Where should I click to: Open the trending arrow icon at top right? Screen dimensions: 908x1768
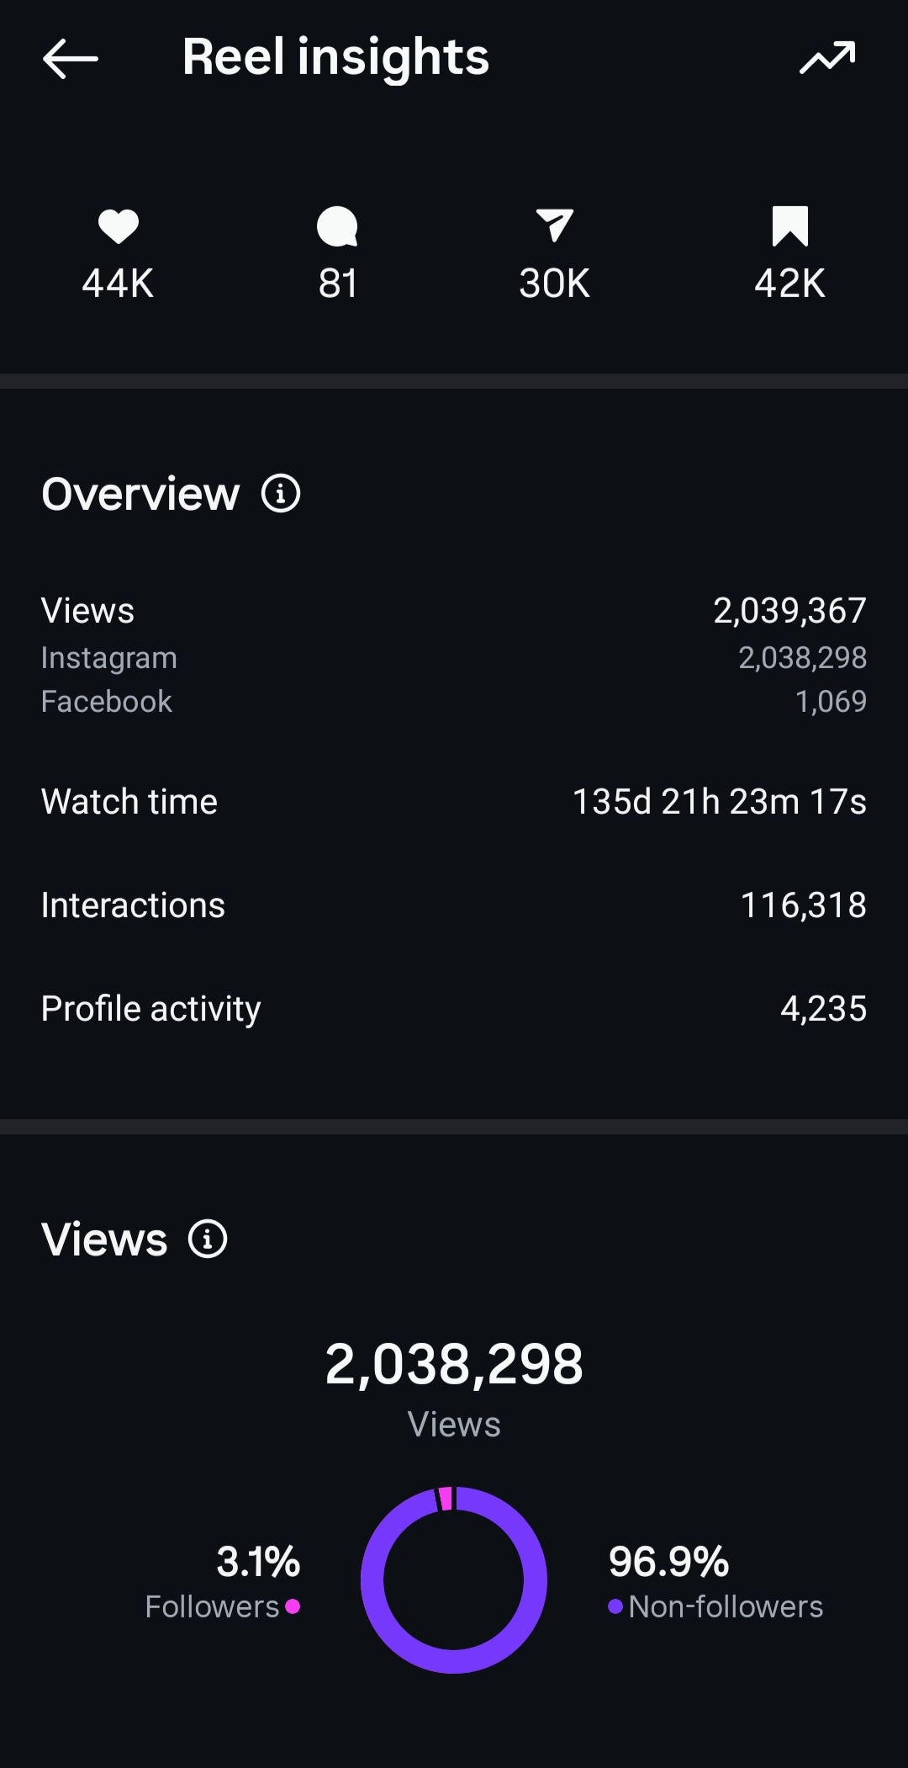click(x=827, y=57)
